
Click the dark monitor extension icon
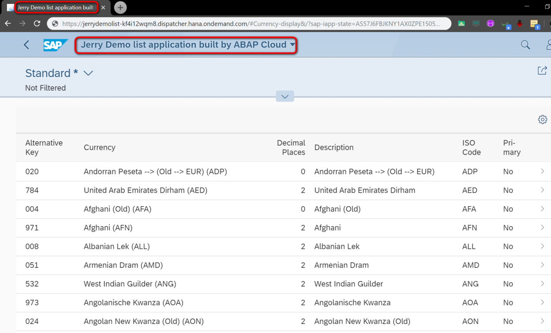coord(476,24)
